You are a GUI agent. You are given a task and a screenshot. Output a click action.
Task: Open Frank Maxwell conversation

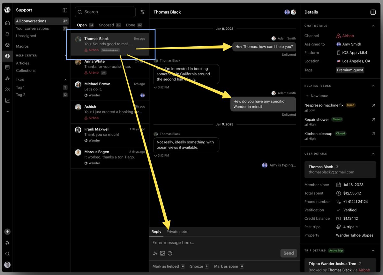[x=110, y=135]
